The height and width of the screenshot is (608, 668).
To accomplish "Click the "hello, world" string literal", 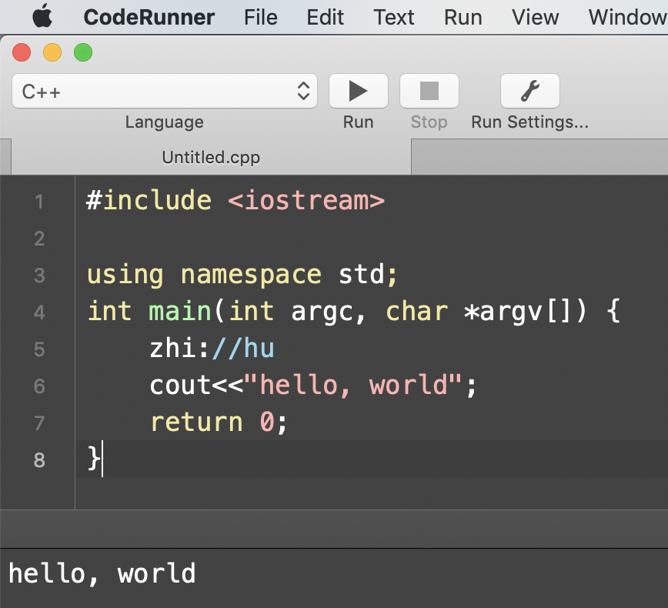I will [353, 385].
